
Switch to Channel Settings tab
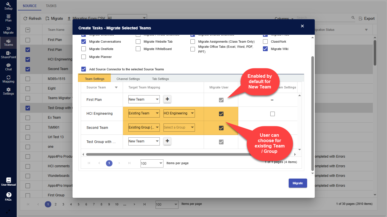click(x=128, y=79)
